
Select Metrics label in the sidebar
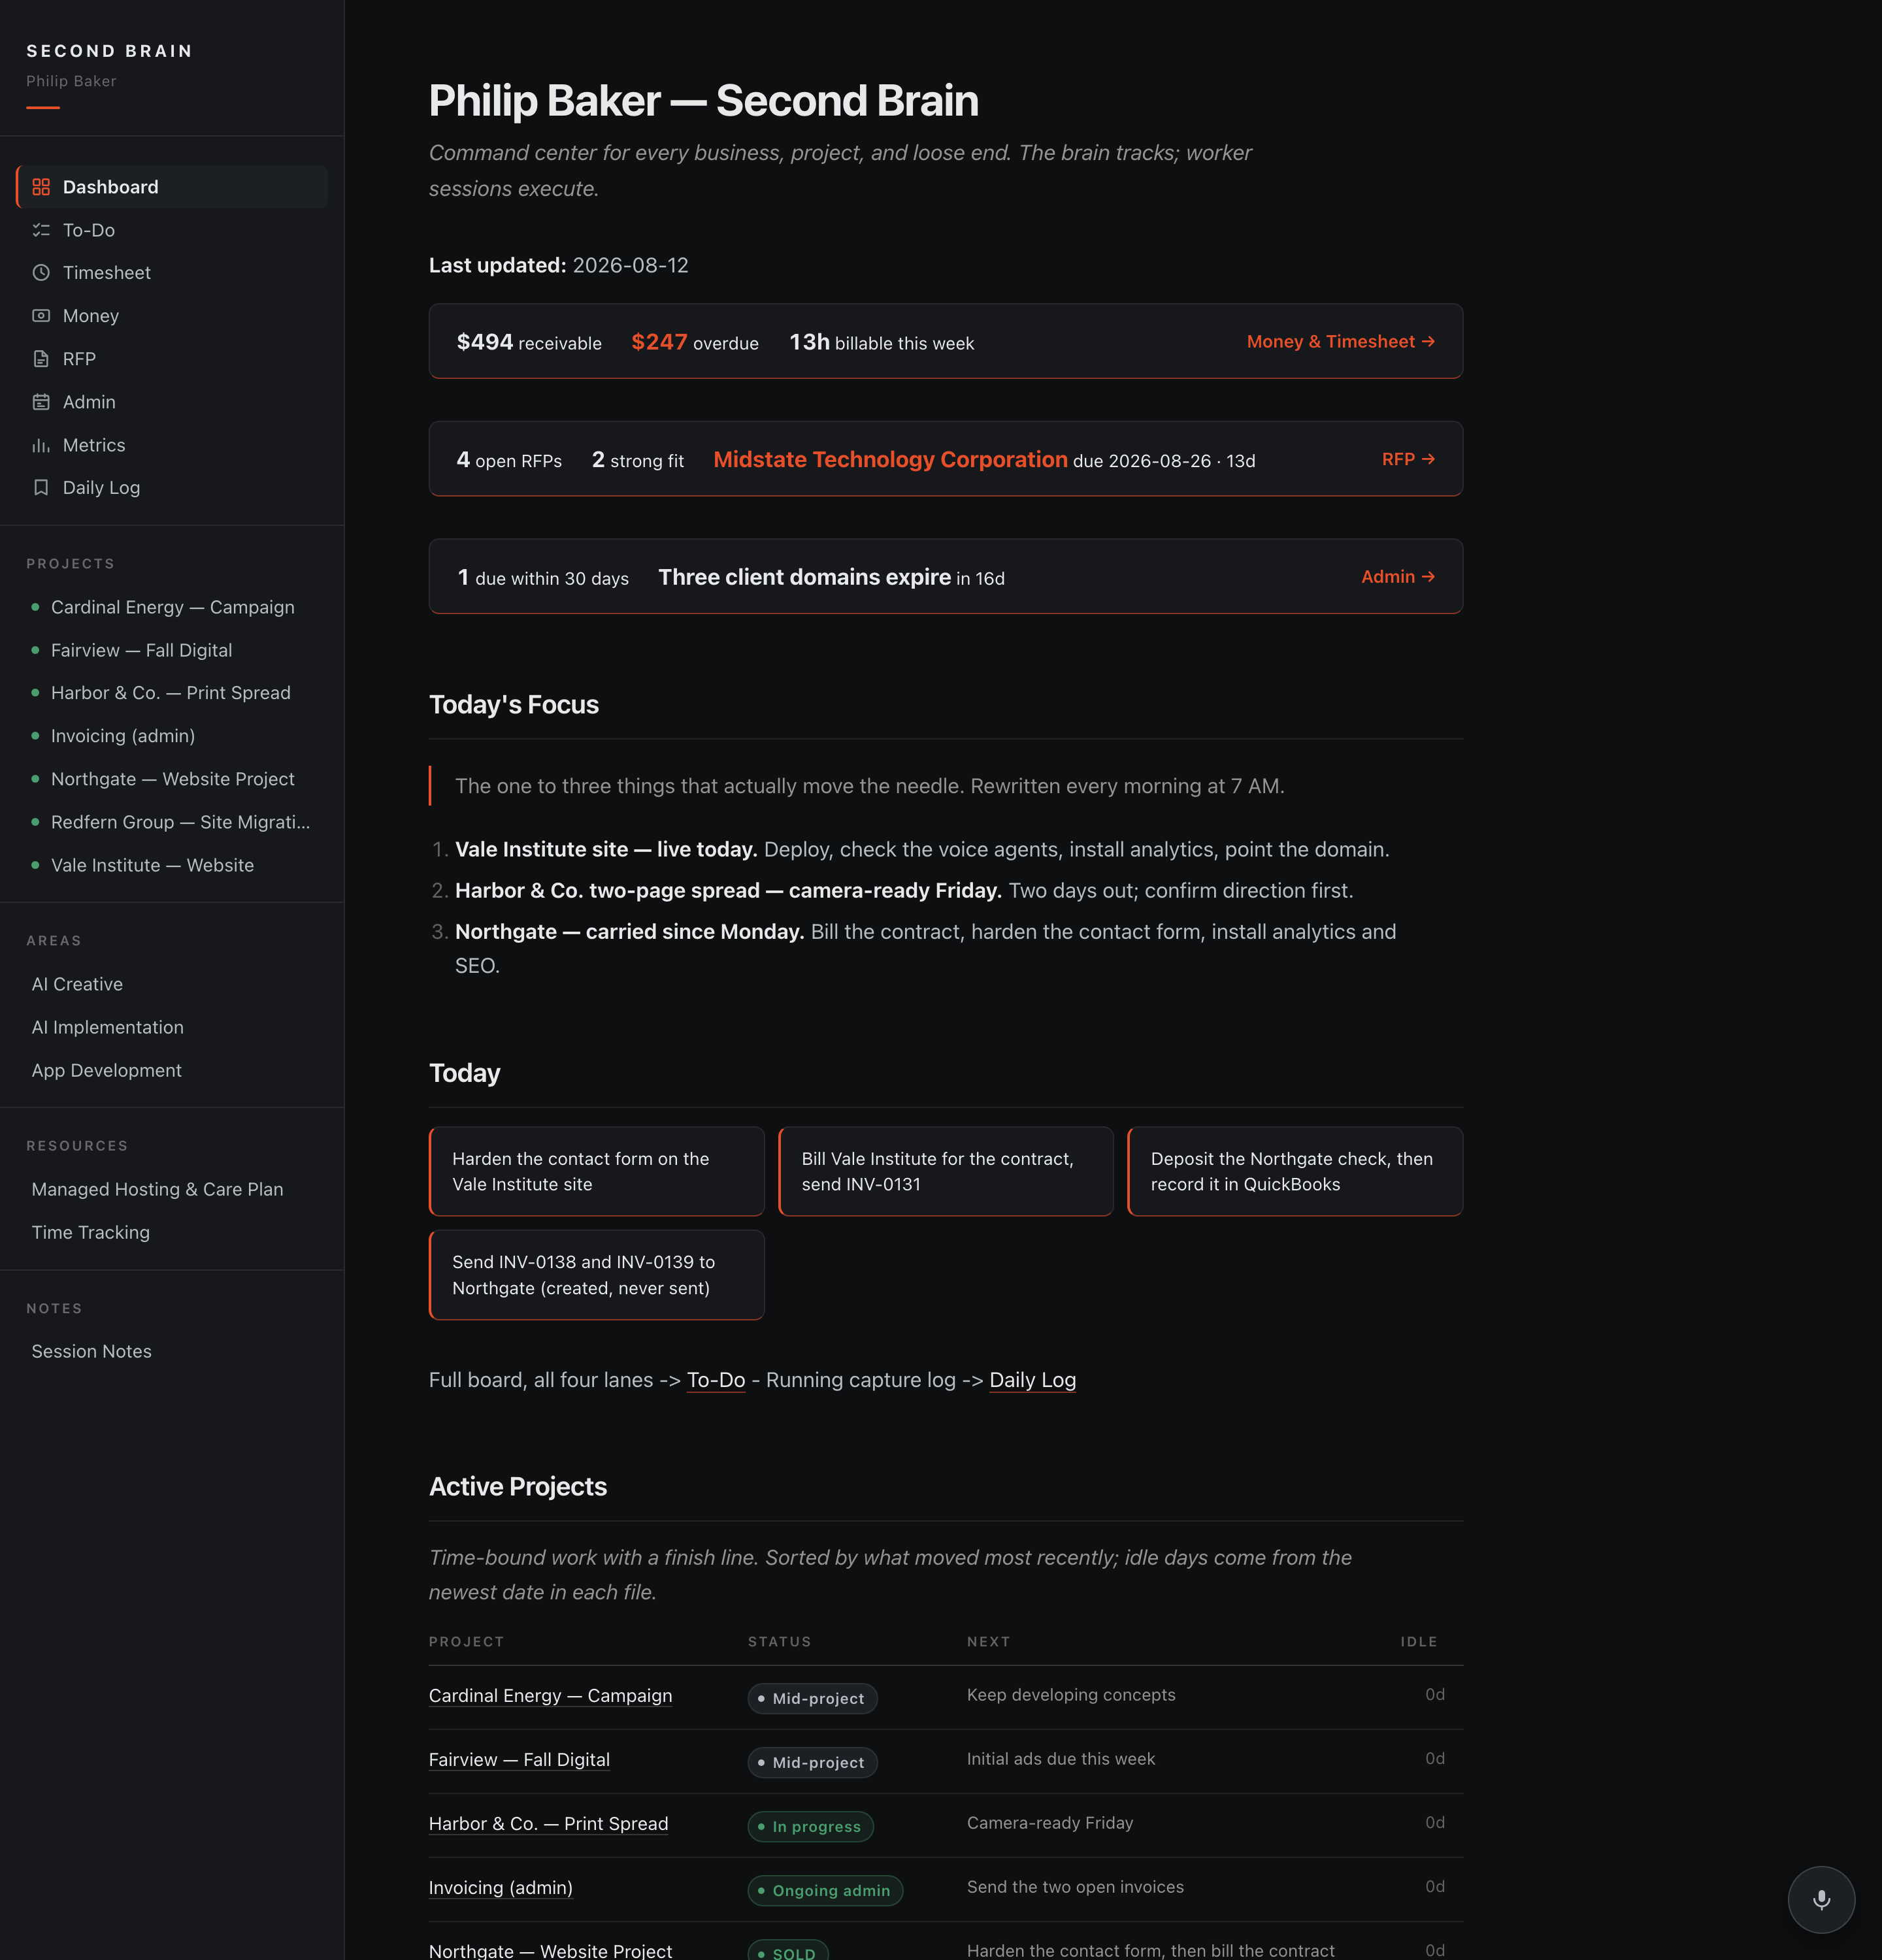(94, 445)
